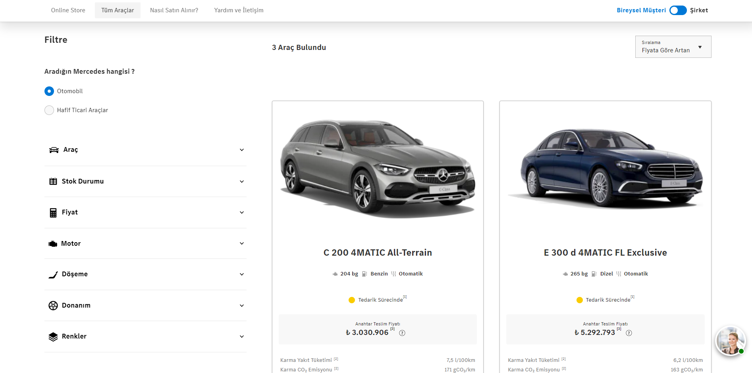Viewport: 752px width, 373px height.
Task: Click '163 gCO₂/km' emission value
Action: click(687, 370)
